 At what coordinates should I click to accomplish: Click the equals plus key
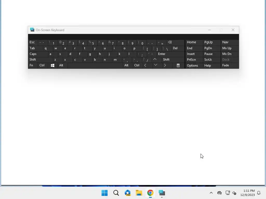(162, 42)
